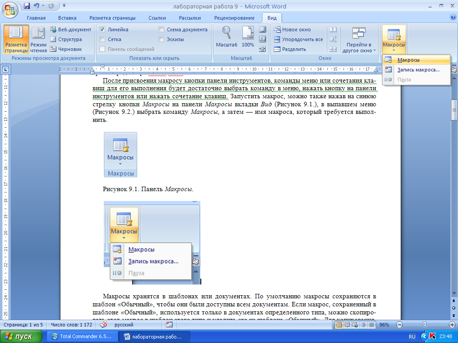Click word count Число слов: 1 172

click(72, 325)
